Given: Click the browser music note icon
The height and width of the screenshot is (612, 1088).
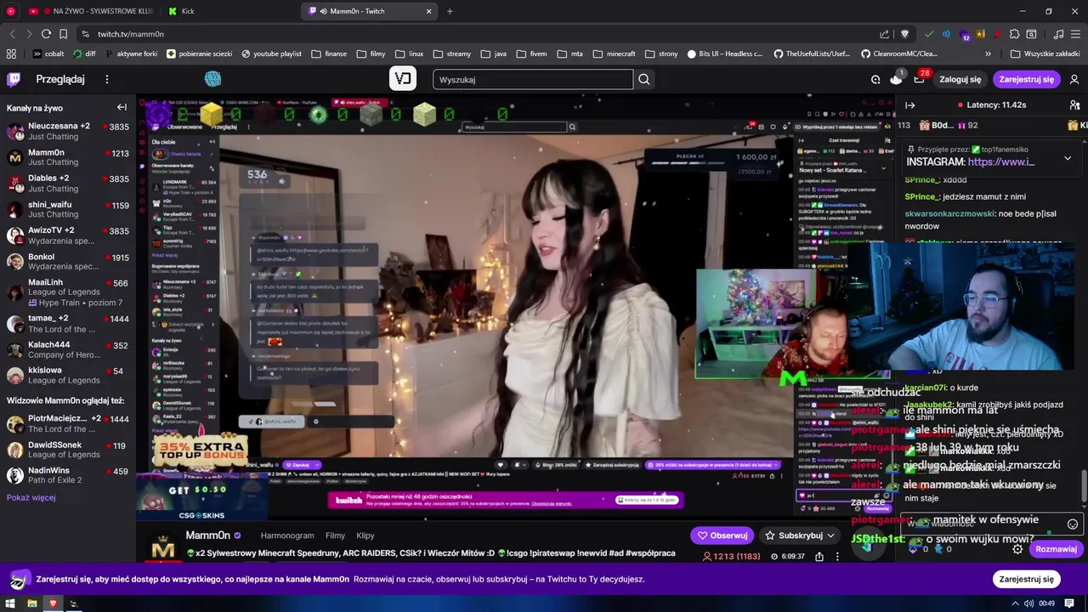Looking at the screenshot, I should pyautogui.click(x=1058, y=34).
